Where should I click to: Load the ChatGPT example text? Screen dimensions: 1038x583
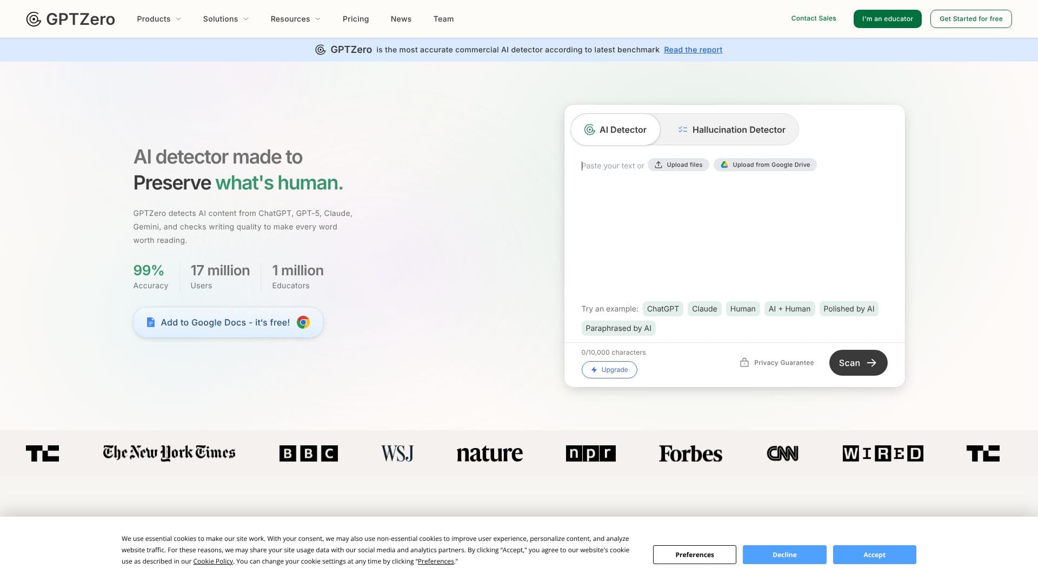[x=663, y=309]
